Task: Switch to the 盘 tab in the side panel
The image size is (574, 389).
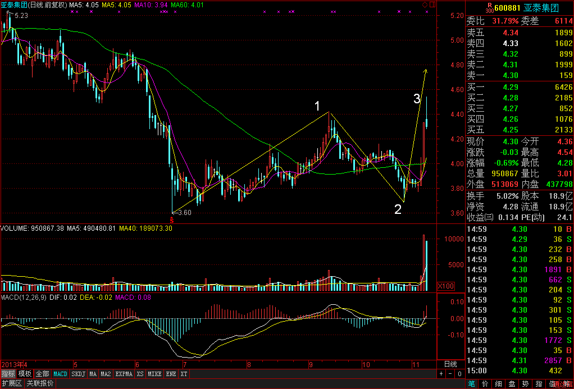Action: [512, 384]
